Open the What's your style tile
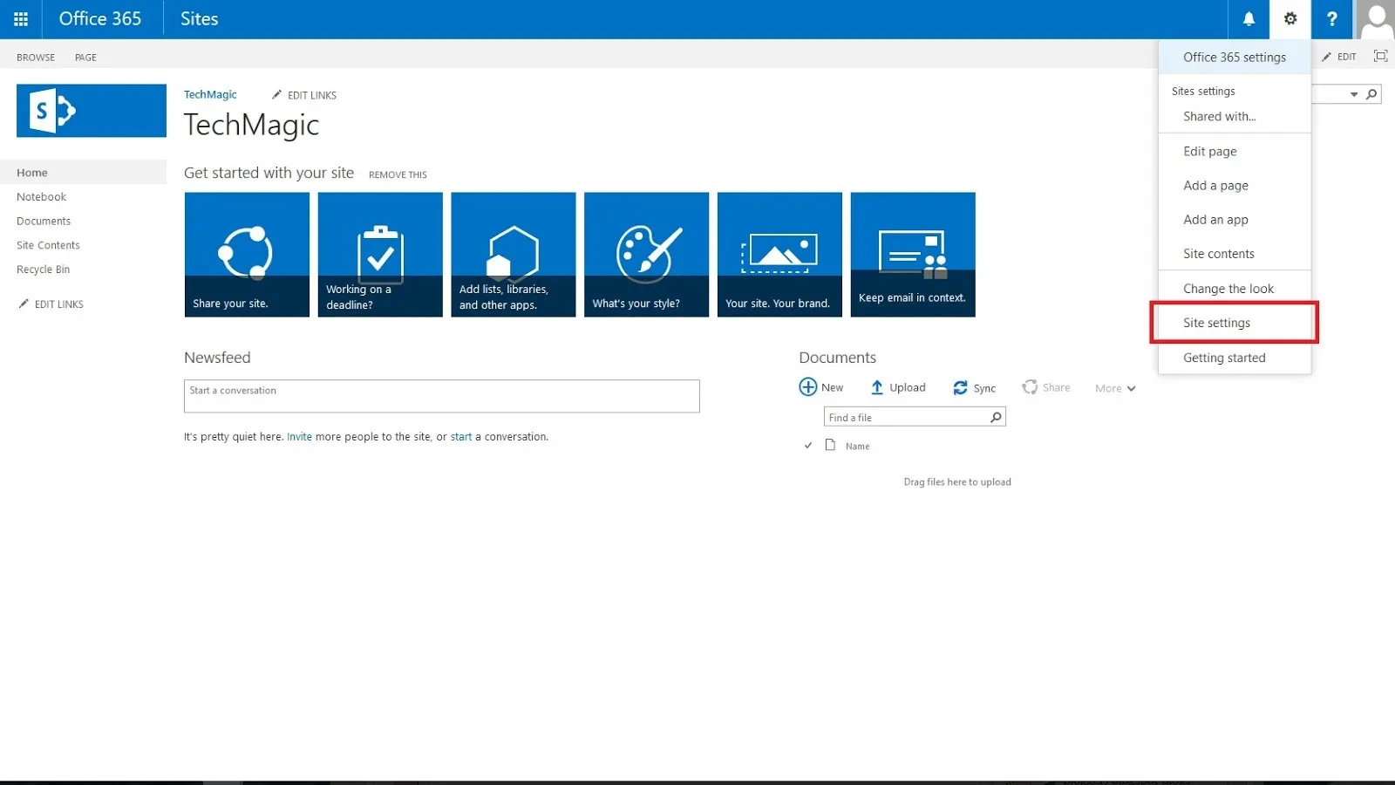Screen dimensions: 1395x785 point(646,255)
